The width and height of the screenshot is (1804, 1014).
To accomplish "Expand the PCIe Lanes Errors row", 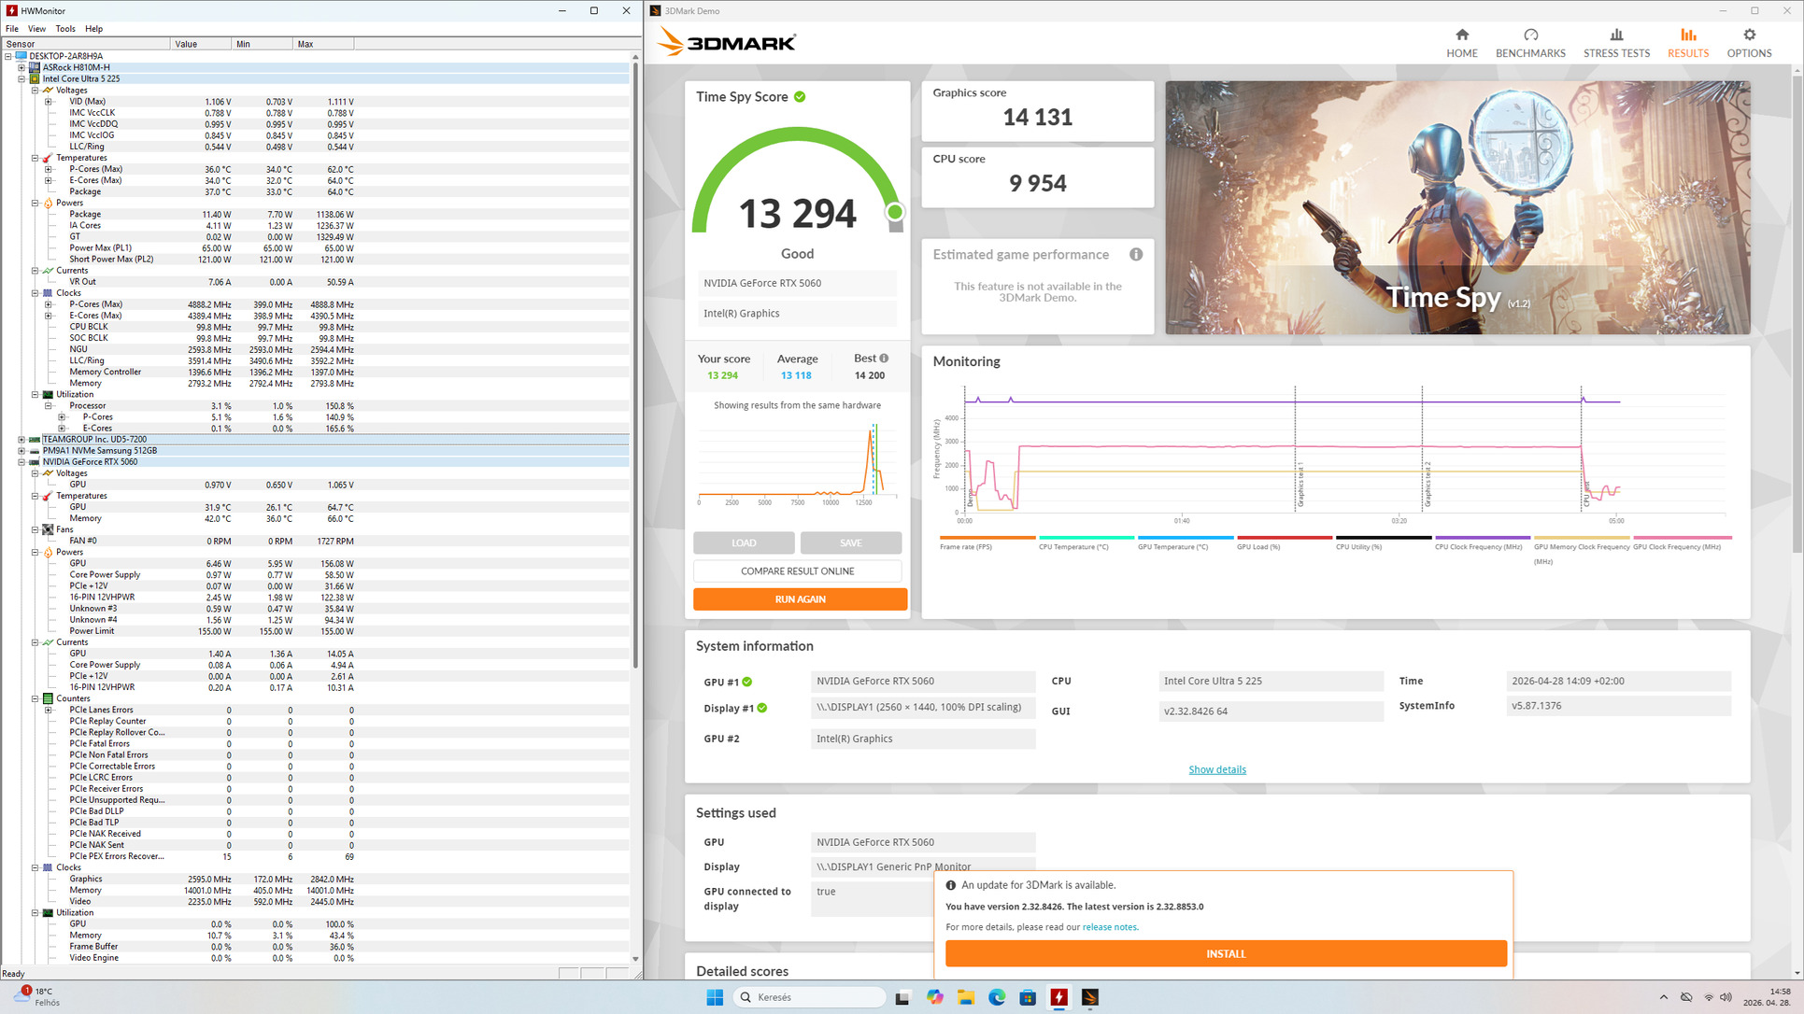I will [x=49, y=710].
